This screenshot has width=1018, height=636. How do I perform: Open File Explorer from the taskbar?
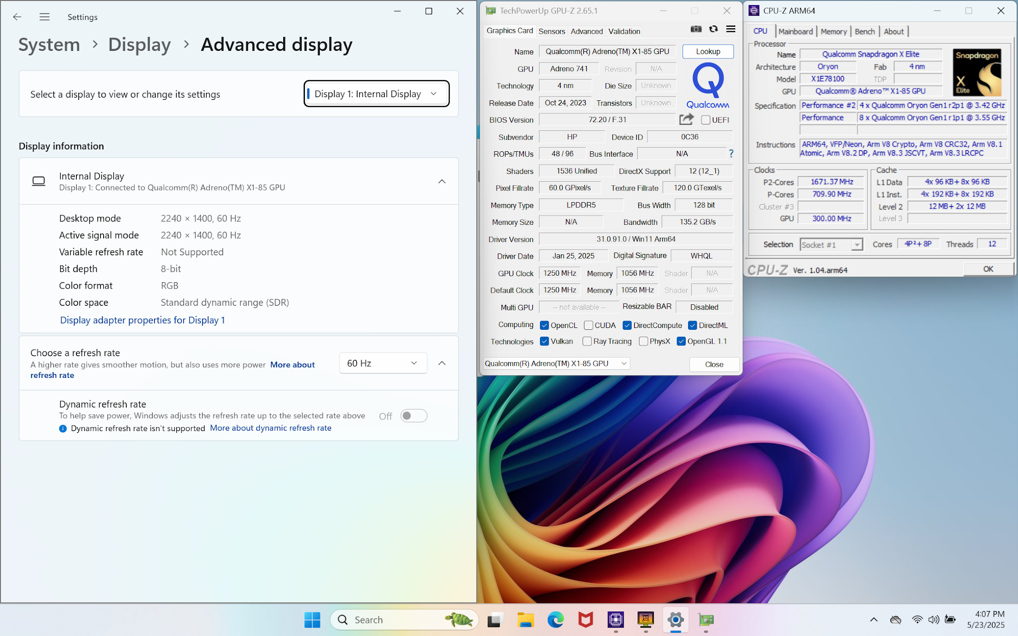(525, 620)
